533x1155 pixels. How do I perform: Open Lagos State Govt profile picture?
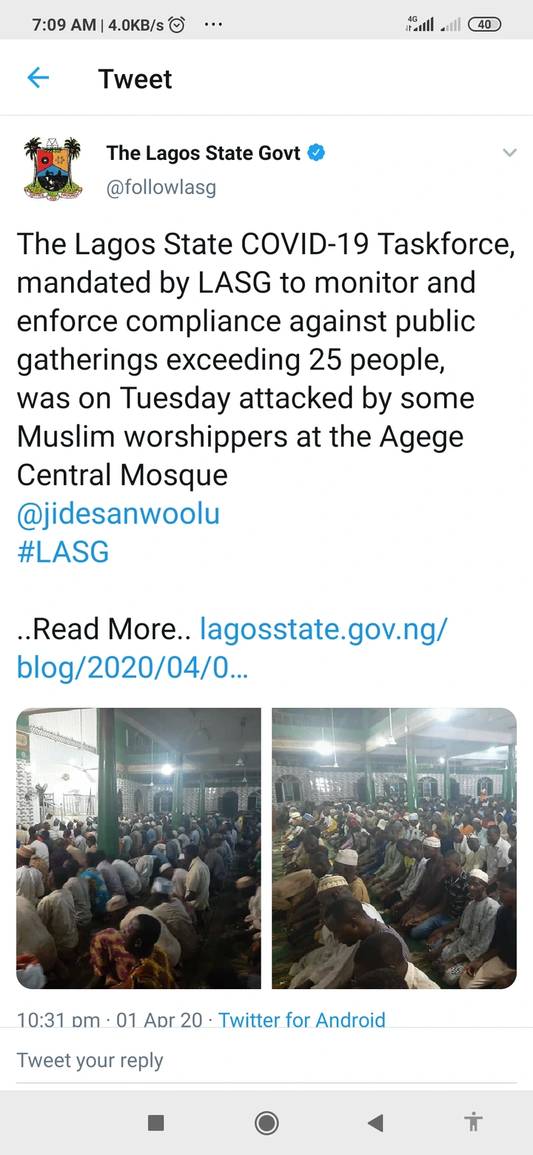[x=52, y=170]
